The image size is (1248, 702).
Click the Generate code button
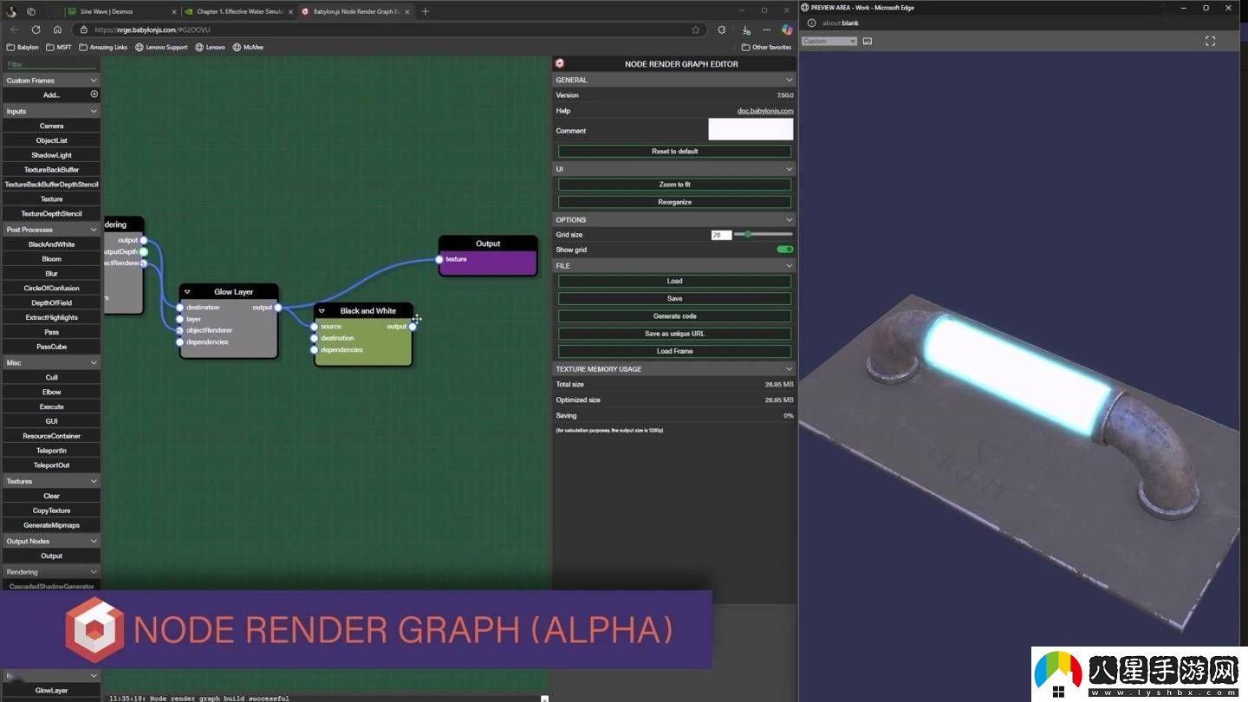click(674, 316)
